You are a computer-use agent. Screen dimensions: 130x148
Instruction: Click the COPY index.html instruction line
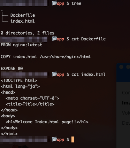click(x=46, y=57)
